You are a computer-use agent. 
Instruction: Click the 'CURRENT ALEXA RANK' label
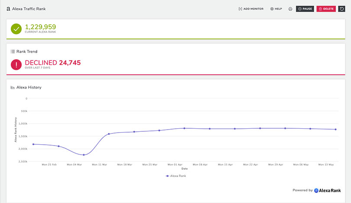[x=40, y=32]
